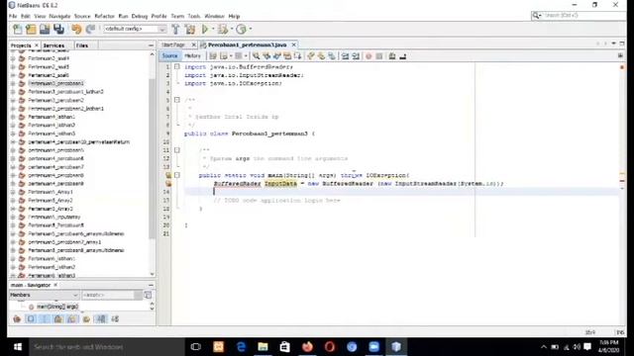Click the Navigator empty filter field
The height and width of the screenshot is (356, 634).
(x=108, y=295)
